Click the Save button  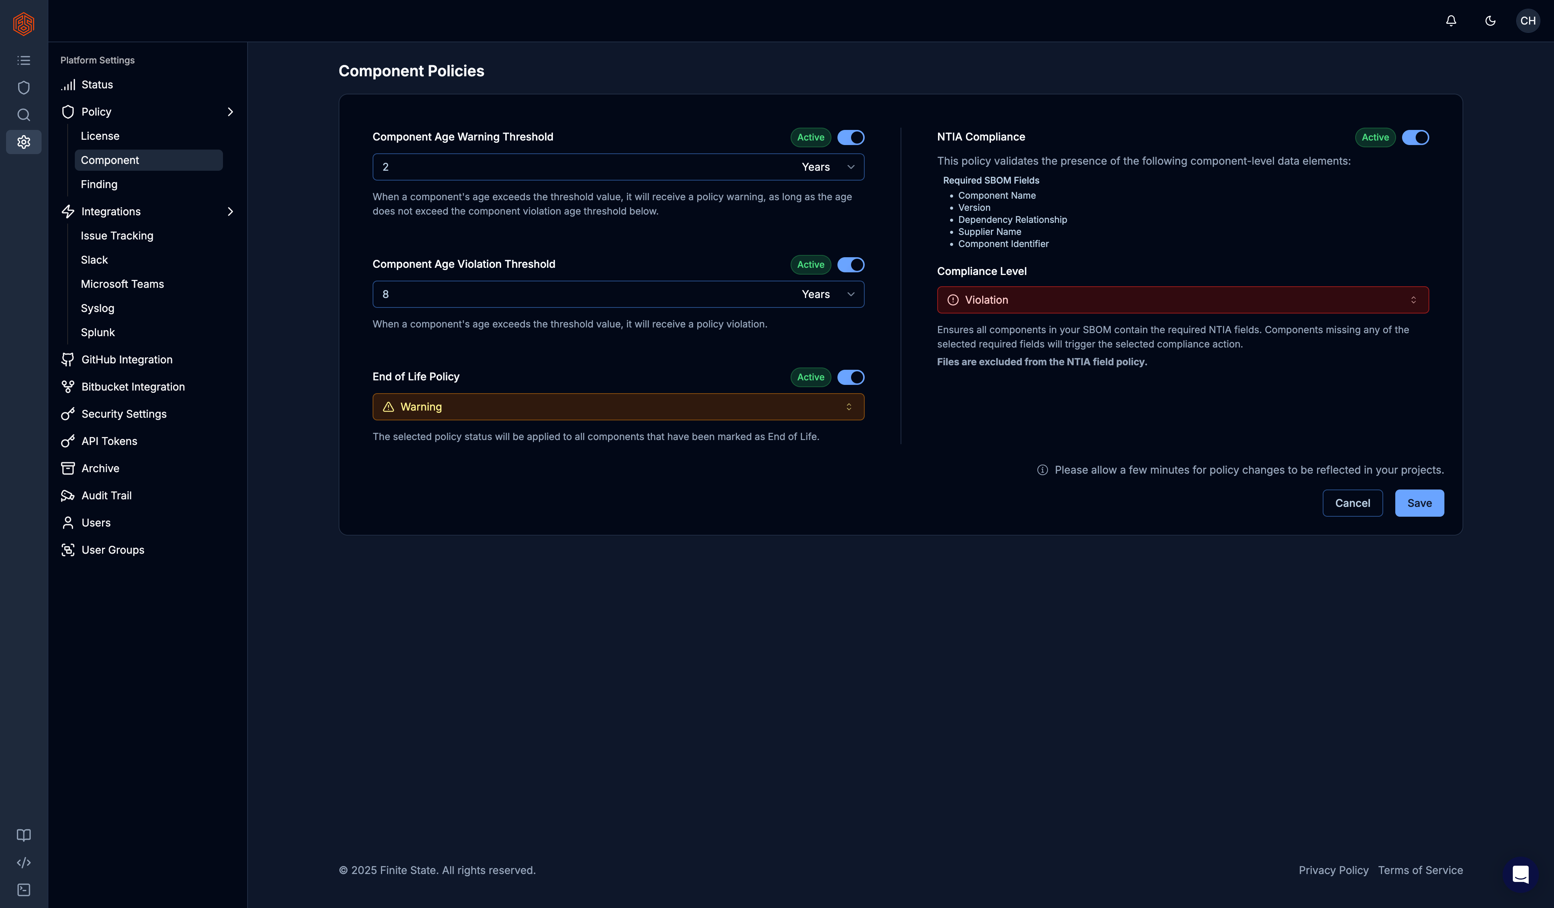click(1419, 503)
